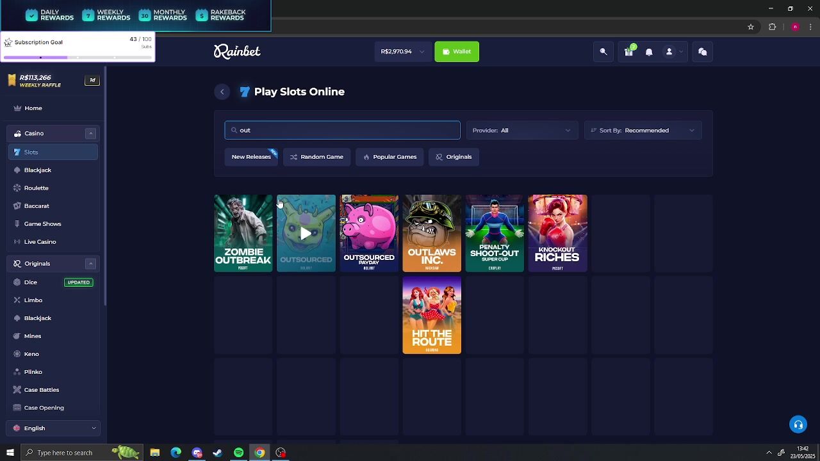The height and width of the screenshot is (461, 820).
Task: Show hidden system tray icons
Action: [769, 453]
